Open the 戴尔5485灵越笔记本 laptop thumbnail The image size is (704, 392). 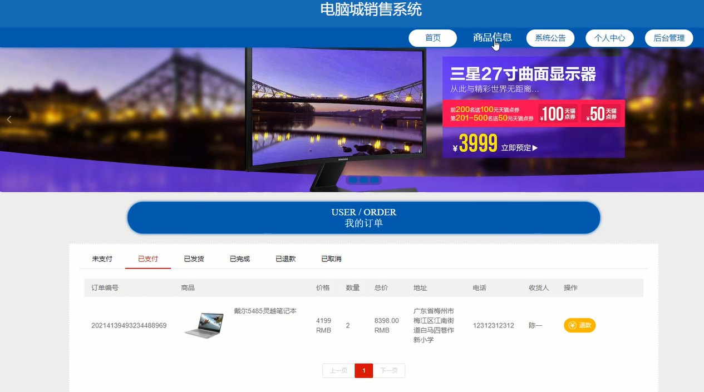204,325
